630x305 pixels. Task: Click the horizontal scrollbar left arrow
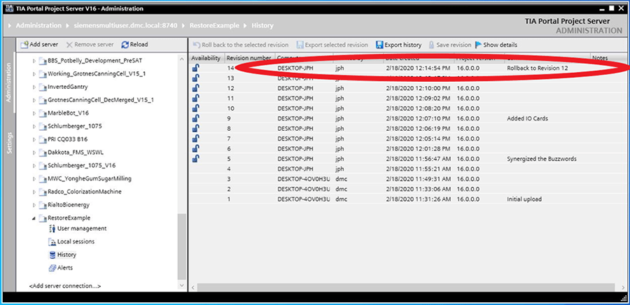tap(193, 287)
